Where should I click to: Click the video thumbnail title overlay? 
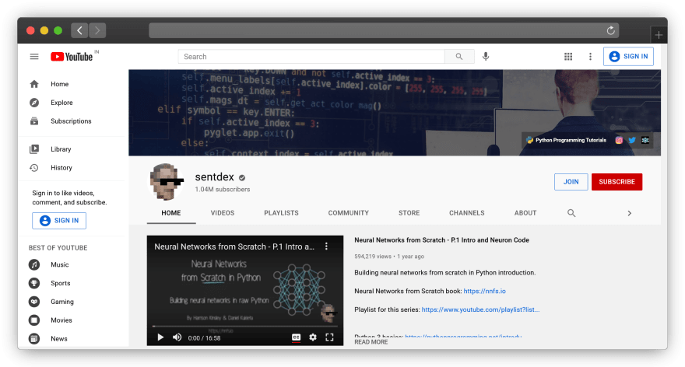pos(234,246)
